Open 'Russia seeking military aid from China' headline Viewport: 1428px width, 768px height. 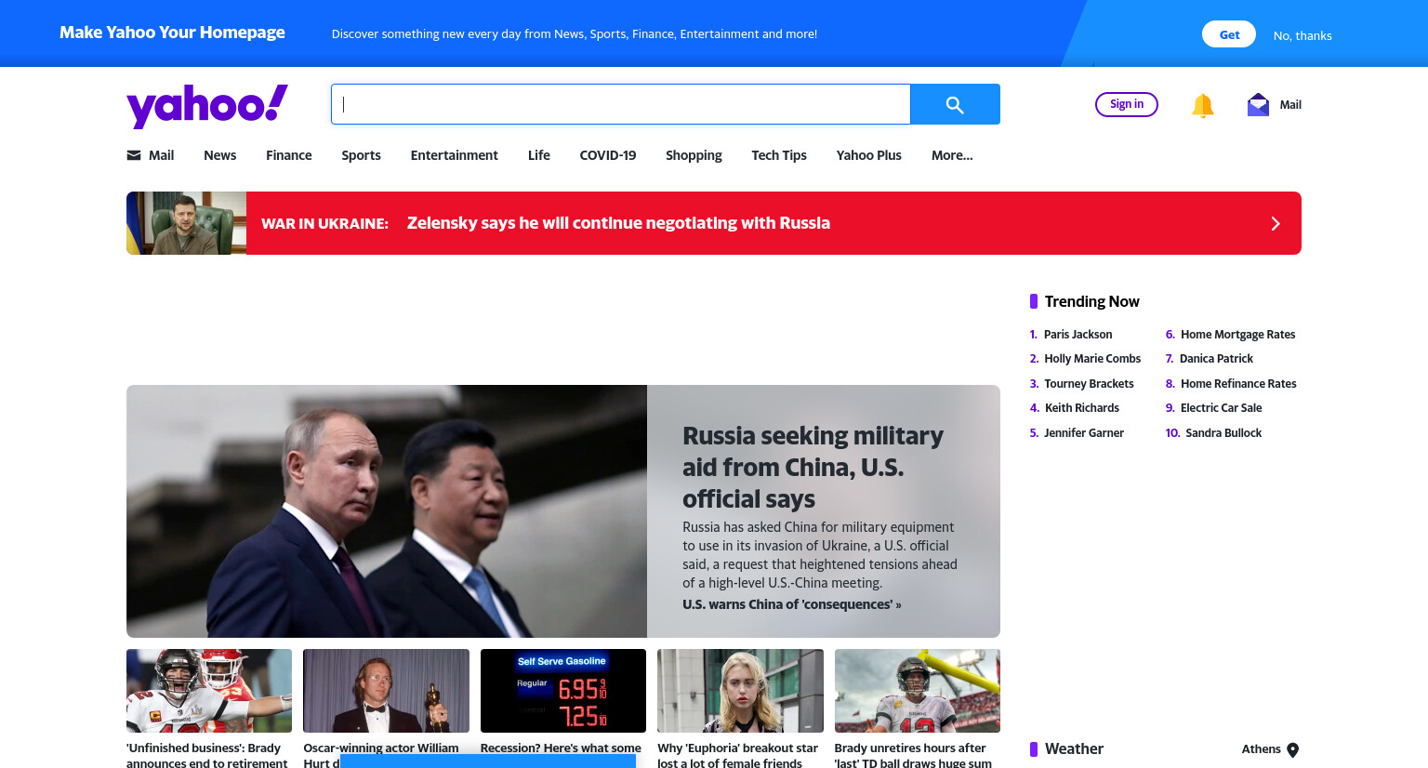[x=813, y=468]
